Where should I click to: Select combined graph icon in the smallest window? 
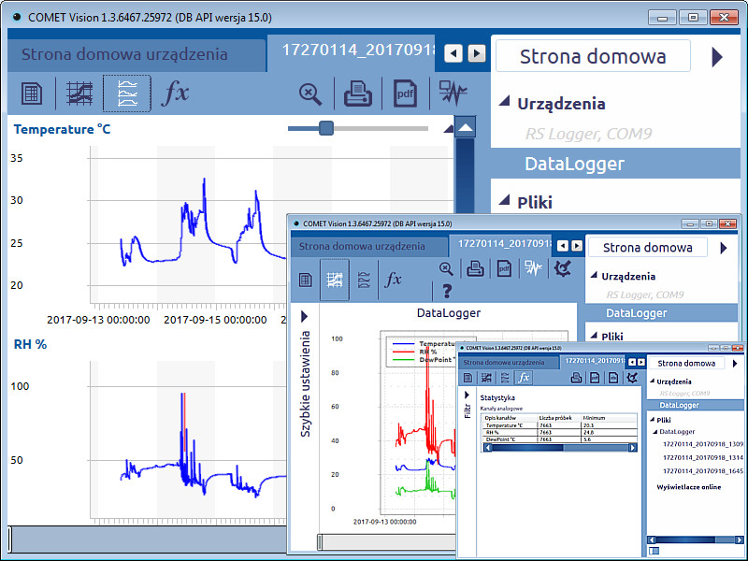point(486,378)
